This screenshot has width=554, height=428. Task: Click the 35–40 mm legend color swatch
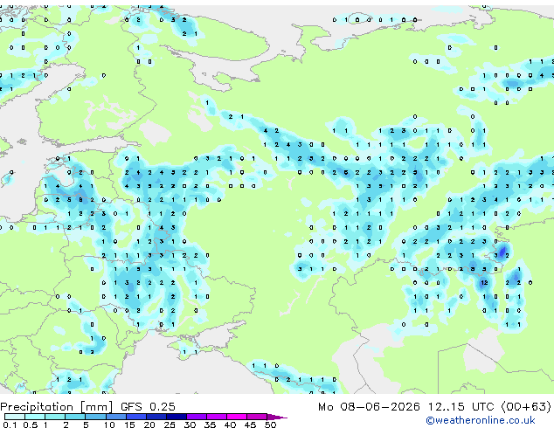pyautogui.click(x=217, y=417)
